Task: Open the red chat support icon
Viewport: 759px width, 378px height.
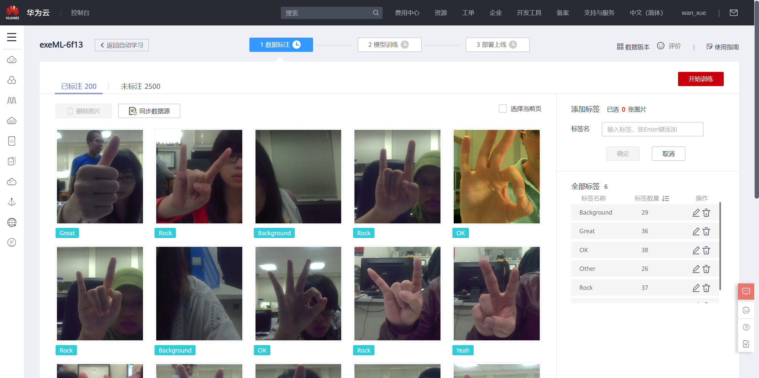Action: 746,291
